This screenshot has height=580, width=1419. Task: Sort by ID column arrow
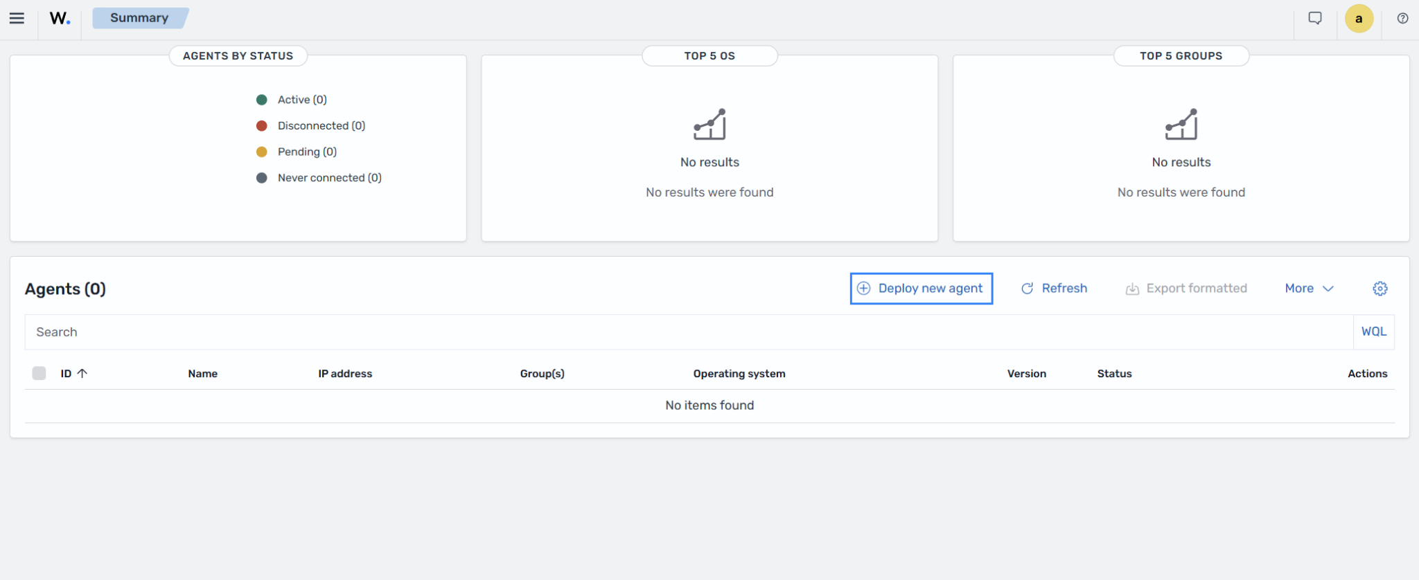tap(82, 373)
